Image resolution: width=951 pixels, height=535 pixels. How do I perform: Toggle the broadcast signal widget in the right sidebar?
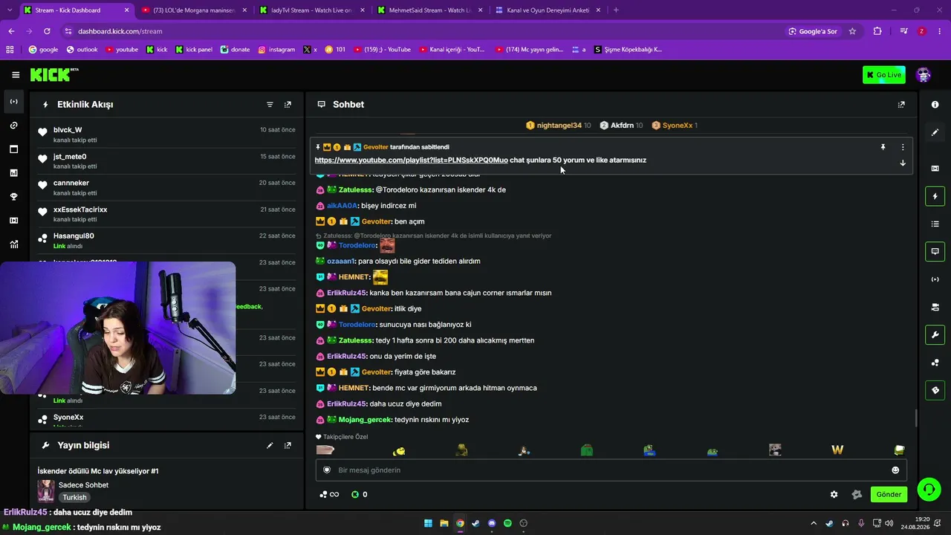(x=935, y=279)
